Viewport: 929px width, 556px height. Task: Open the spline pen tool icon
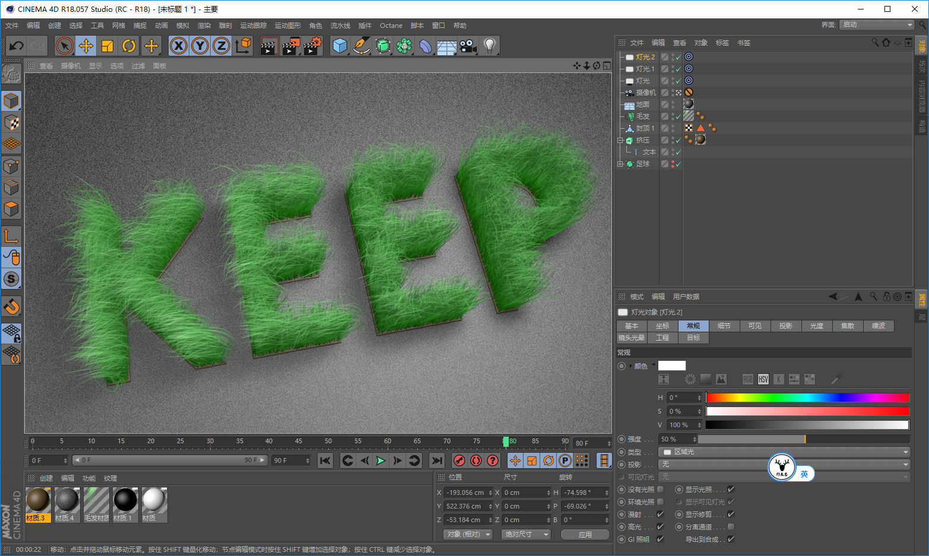362,46
